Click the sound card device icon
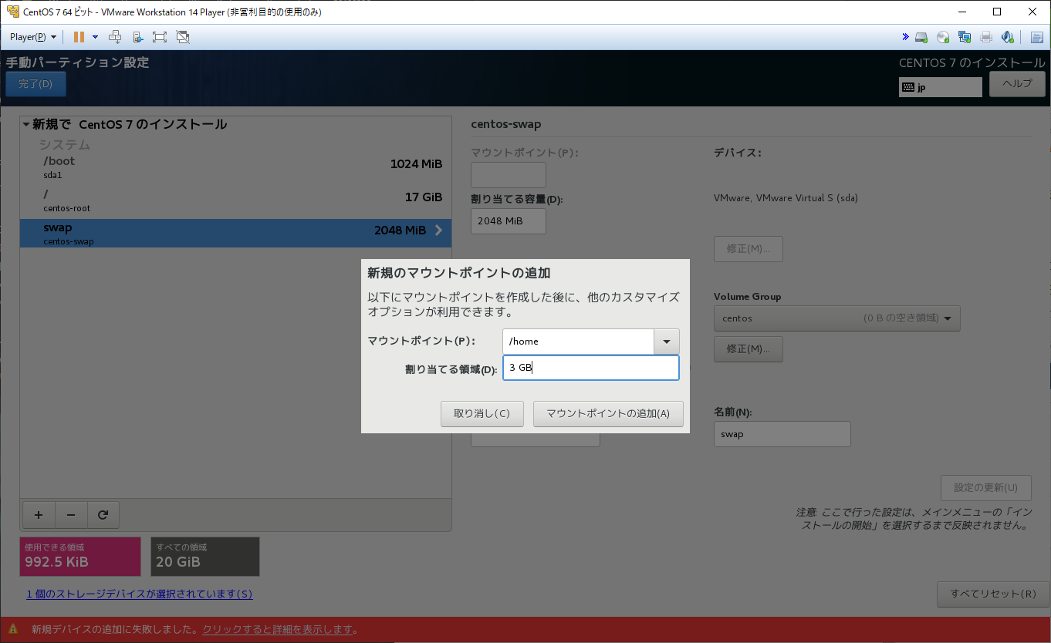Viewport: 1051px width, 643px height. [x=1008, y=37]
